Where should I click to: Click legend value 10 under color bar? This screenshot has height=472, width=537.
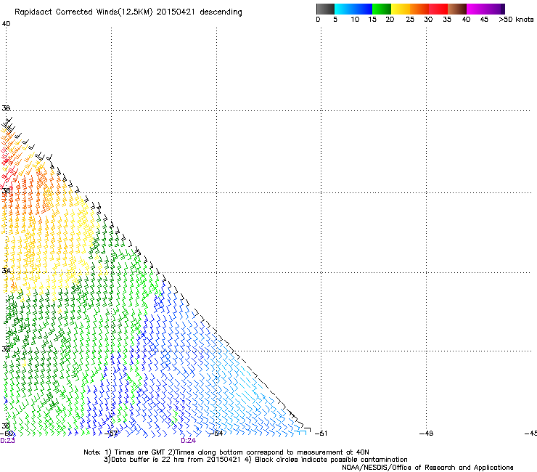coord(355,20)
